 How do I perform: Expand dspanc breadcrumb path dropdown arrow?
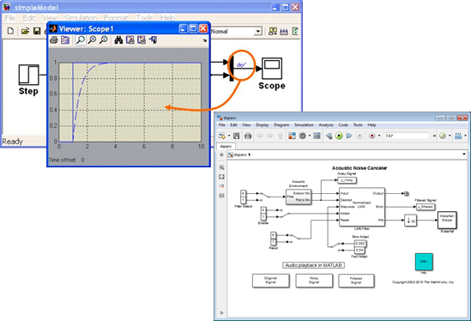coord(464,154)
